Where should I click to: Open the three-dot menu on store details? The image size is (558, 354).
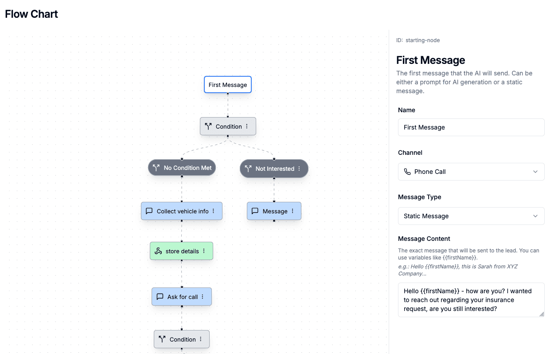pos(203,251)
